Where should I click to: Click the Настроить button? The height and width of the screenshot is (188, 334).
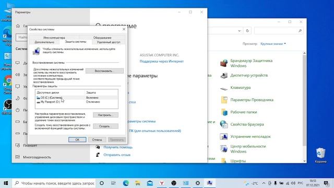pos(105,115)
